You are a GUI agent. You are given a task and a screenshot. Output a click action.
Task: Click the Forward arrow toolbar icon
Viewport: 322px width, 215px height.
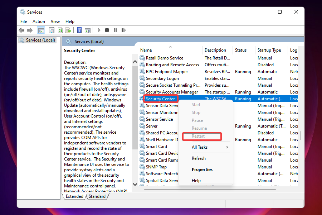point(30,30)
